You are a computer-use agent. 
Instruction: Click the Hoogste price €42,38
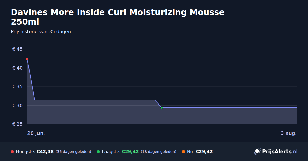(45, 152)
